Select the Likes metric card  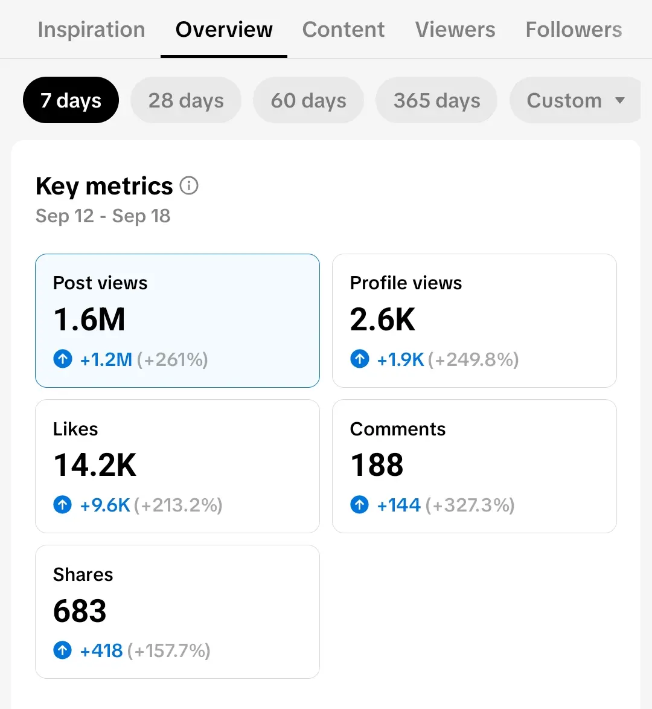[177, 466]
